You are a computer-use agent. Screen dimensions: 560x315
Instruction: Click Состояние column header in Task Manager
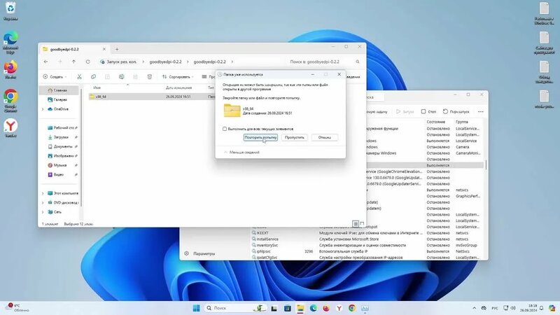435,122
